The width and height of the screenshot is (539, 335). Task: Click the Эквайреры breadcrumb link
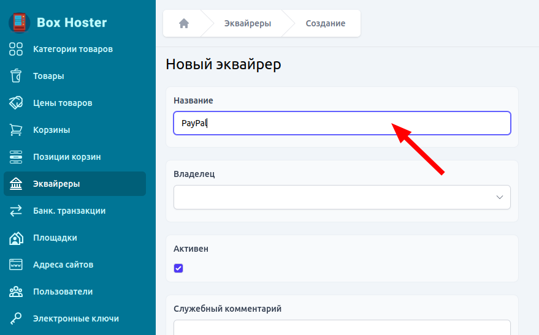coord(249,23)
